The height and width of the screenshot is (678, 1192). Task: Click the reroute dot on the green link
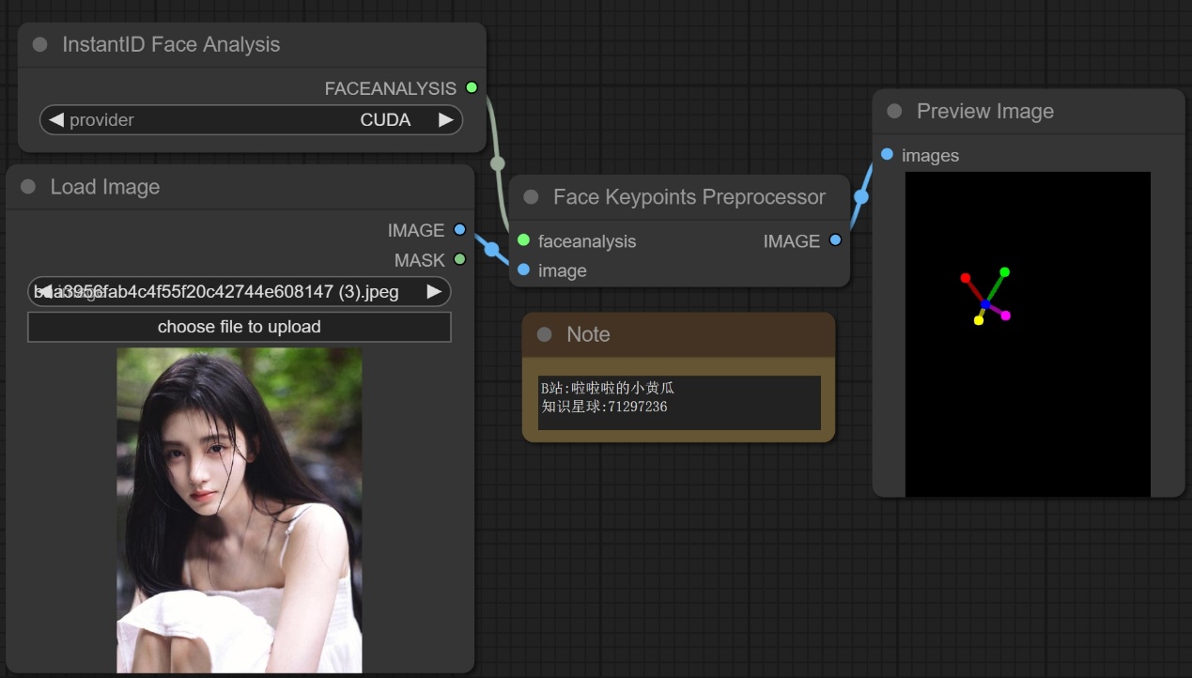coord(498,163)
